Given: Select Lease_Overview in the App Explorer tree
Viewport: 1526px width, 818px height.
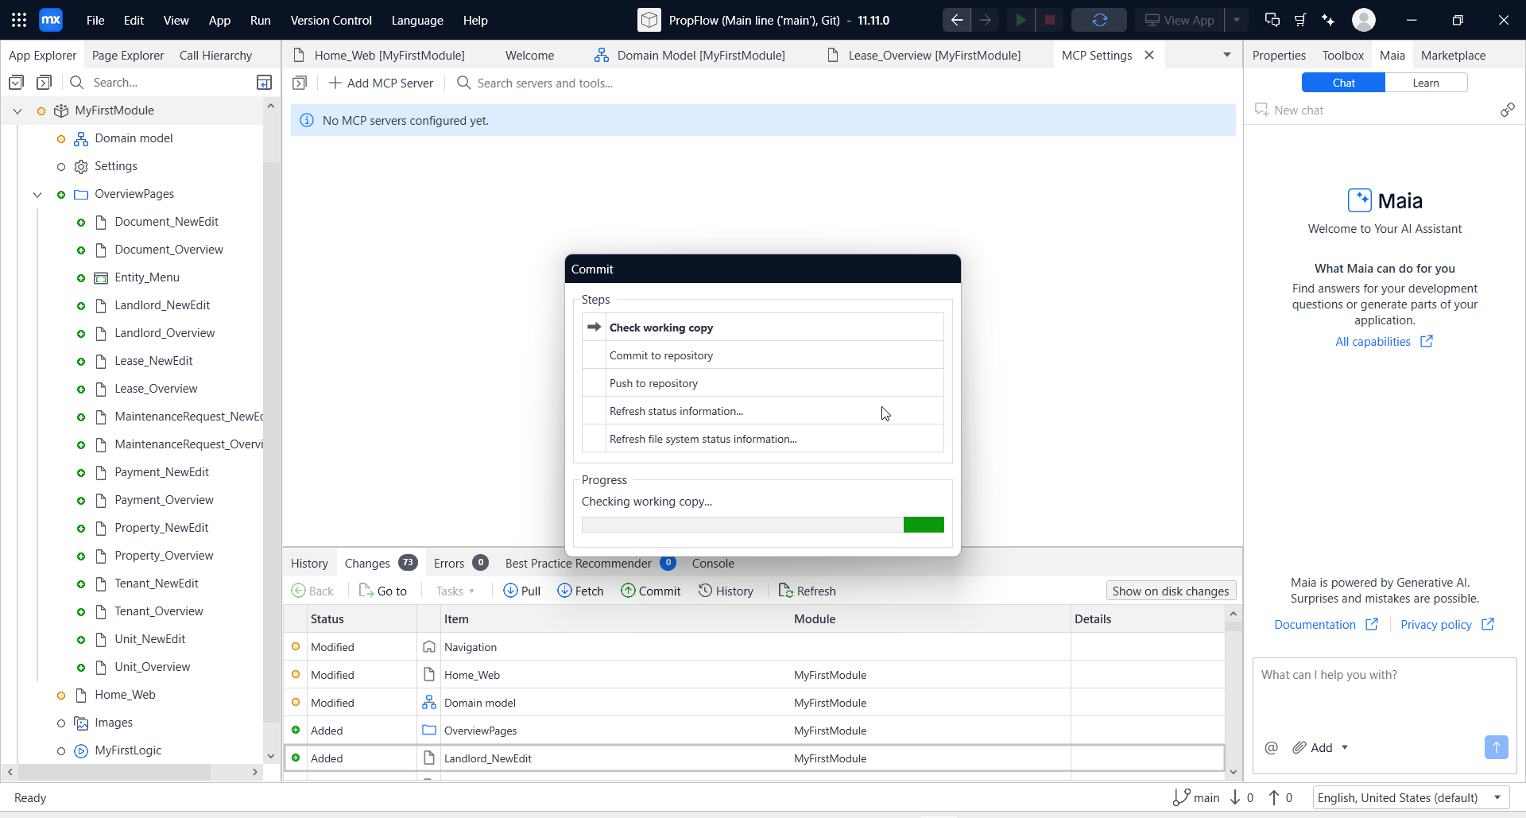Looking at the screenshot, I should [156, 389].
